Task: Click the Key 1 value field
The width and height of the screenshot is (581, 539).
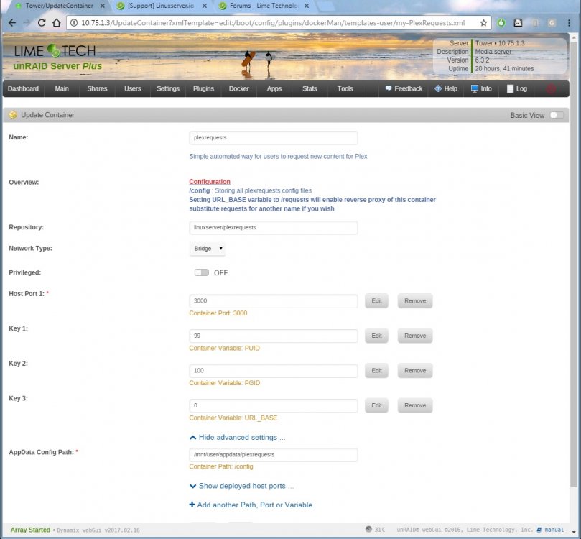Action: (274, 336)
